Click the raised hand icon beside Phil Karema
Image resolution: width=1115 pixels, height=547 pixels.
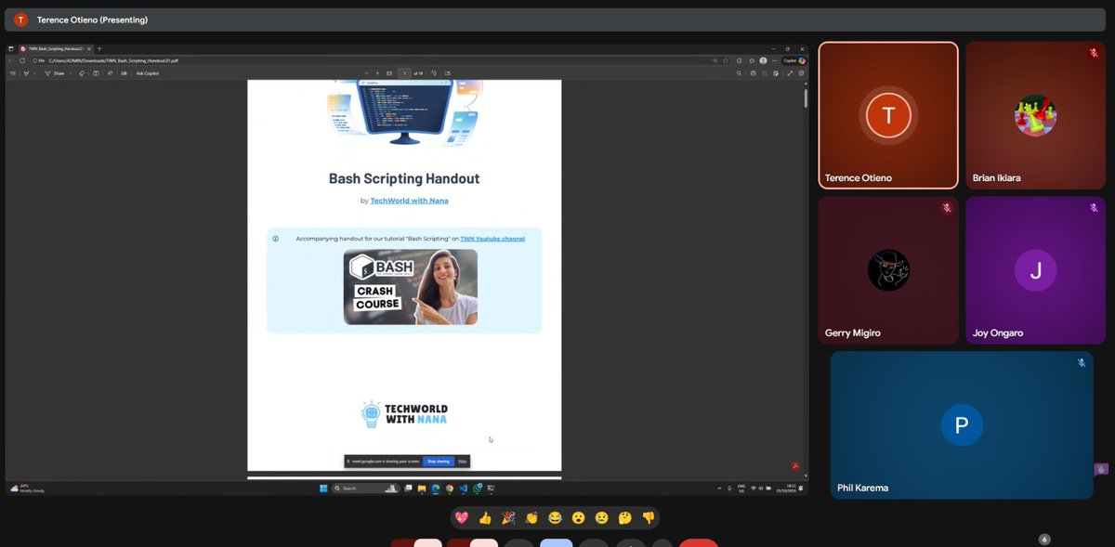point(1101,469)
